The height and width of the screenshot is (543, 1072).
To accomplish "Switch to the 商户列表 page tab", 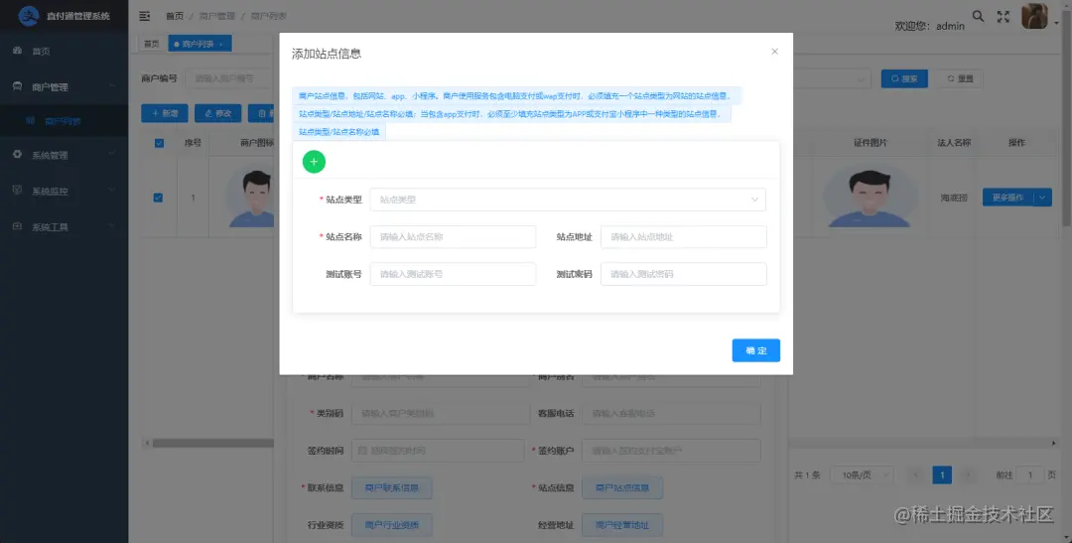I will point(200,44).
